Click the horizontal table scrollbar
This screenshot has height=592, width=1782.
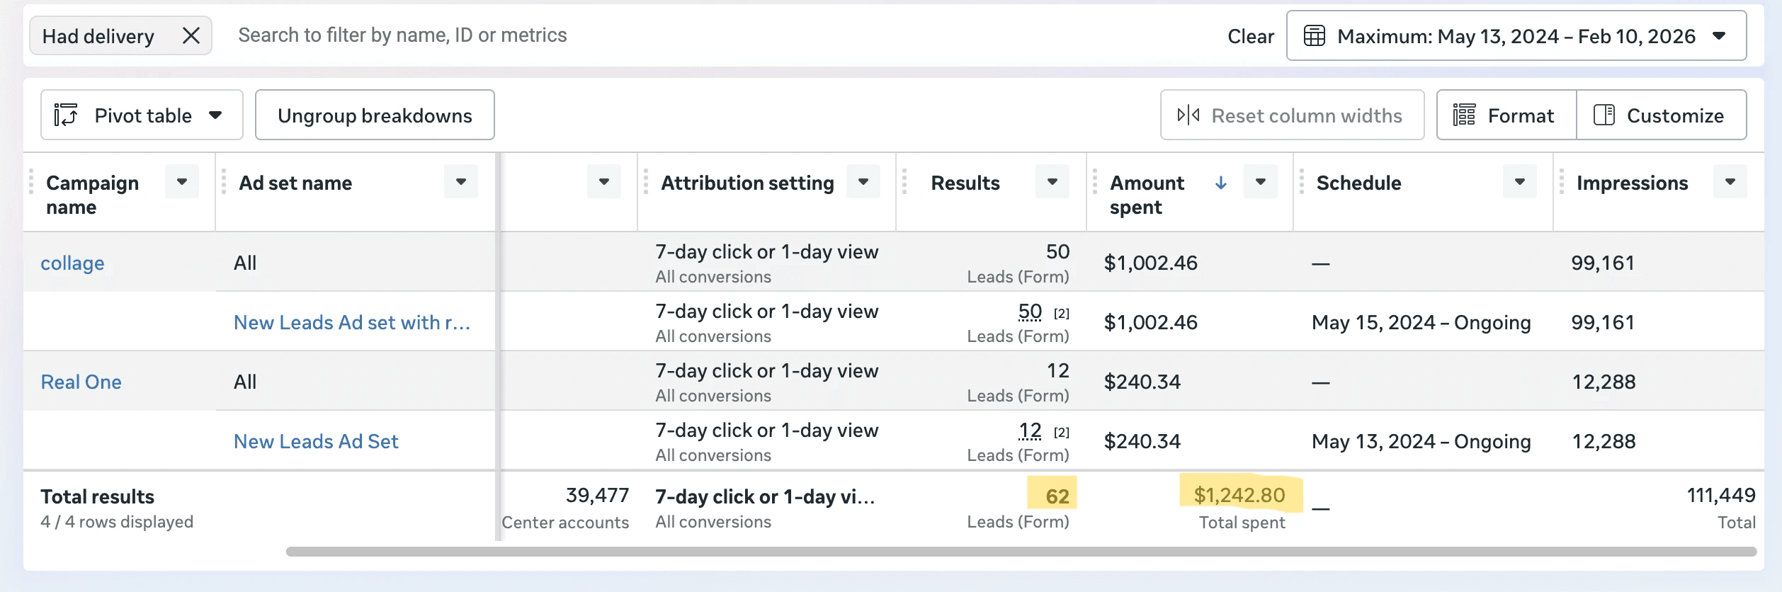(1020, 552)
